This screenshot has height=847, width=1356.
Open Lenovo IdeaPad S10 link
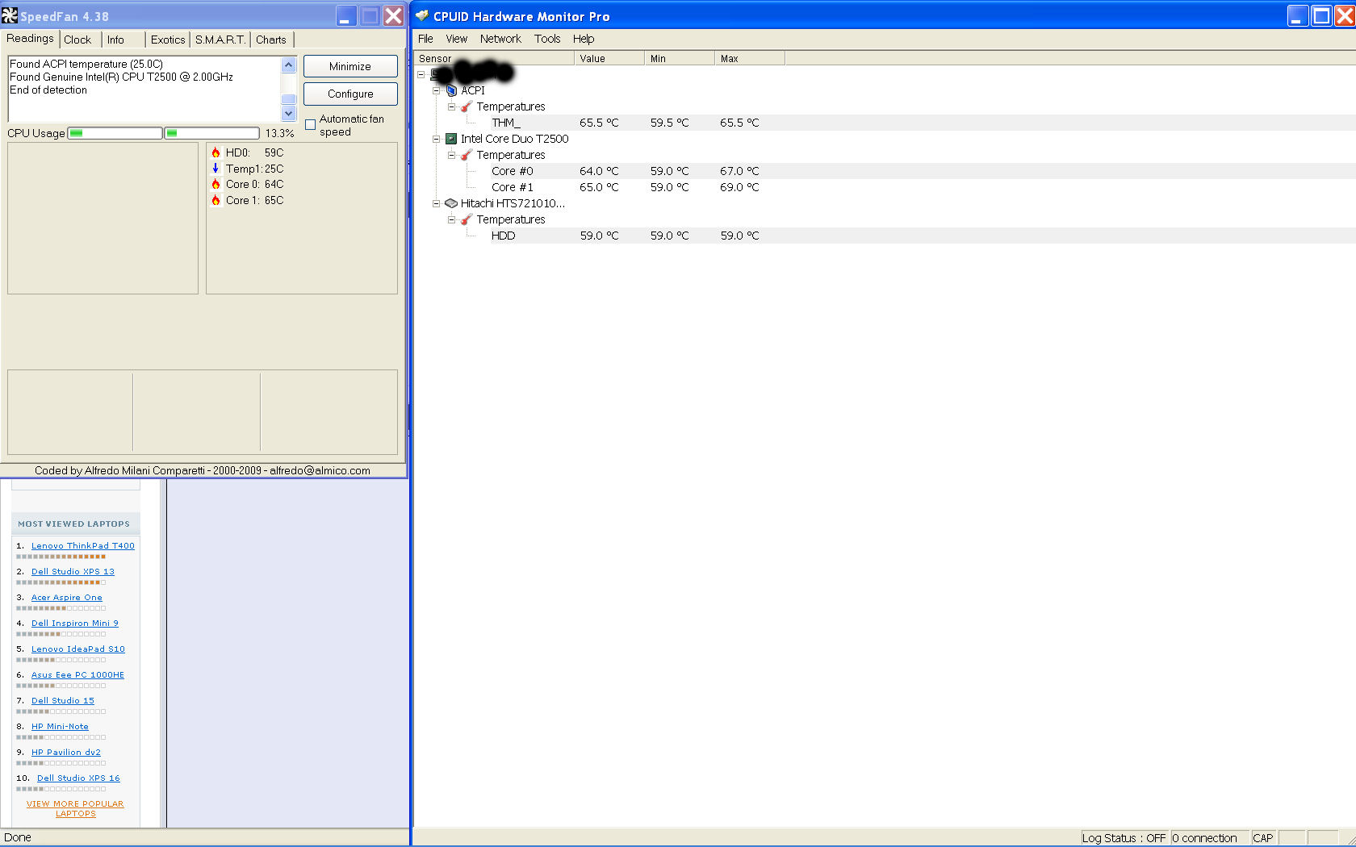[78, 649]
